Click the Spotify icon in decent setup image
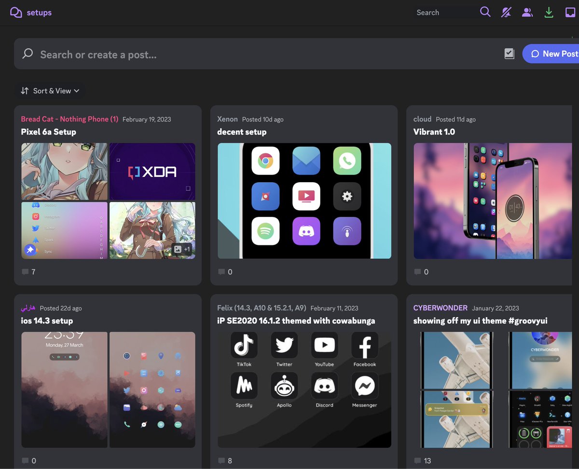The image size is (579, 469). (265, 231)
